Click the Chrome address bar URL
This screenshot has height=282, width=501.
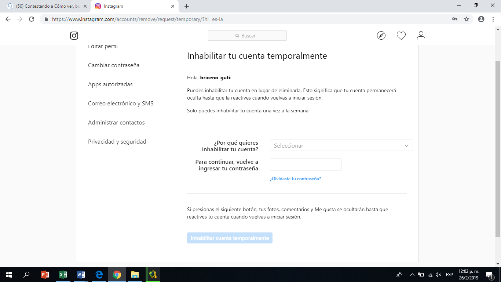138,19
